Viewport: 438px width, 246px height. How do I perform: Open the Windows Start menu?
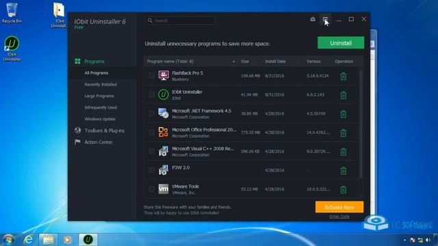tap(8, 240)
